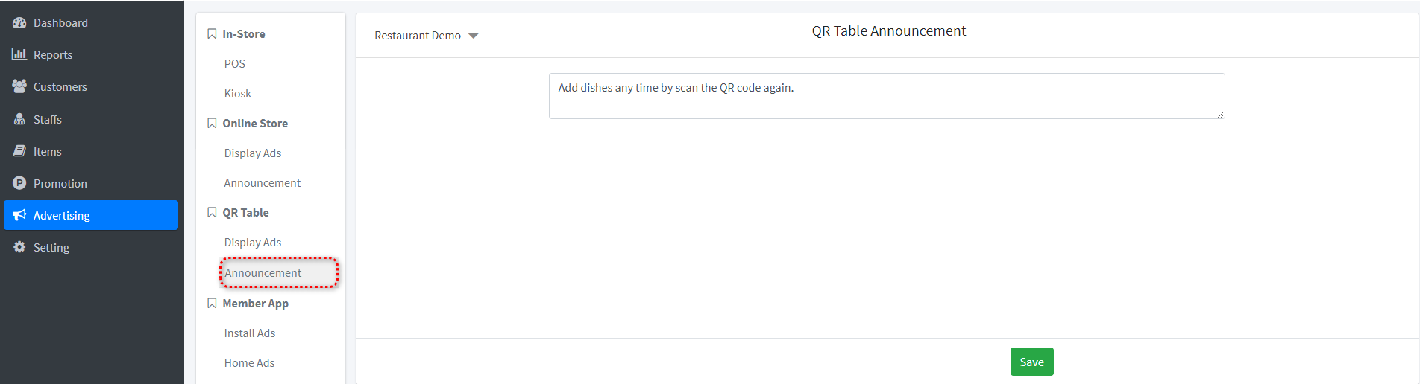Click the Advertising megaphone icon
1420x384 pixels.
click(19, 215)
